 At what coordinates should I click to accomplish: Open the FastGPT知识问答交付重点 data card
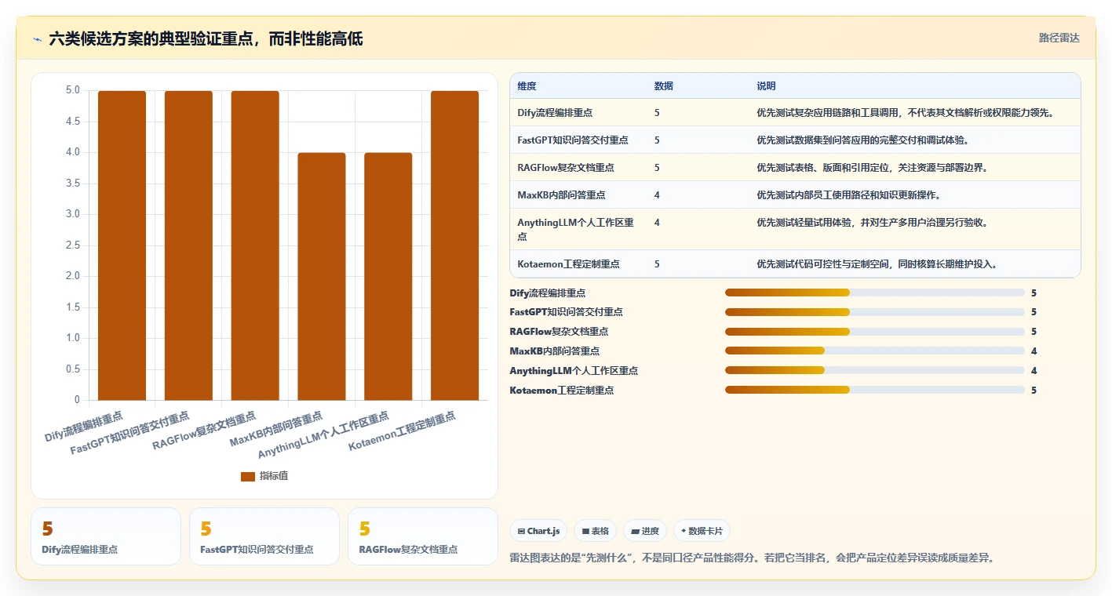pyautogui.click(x=264, y=536)
